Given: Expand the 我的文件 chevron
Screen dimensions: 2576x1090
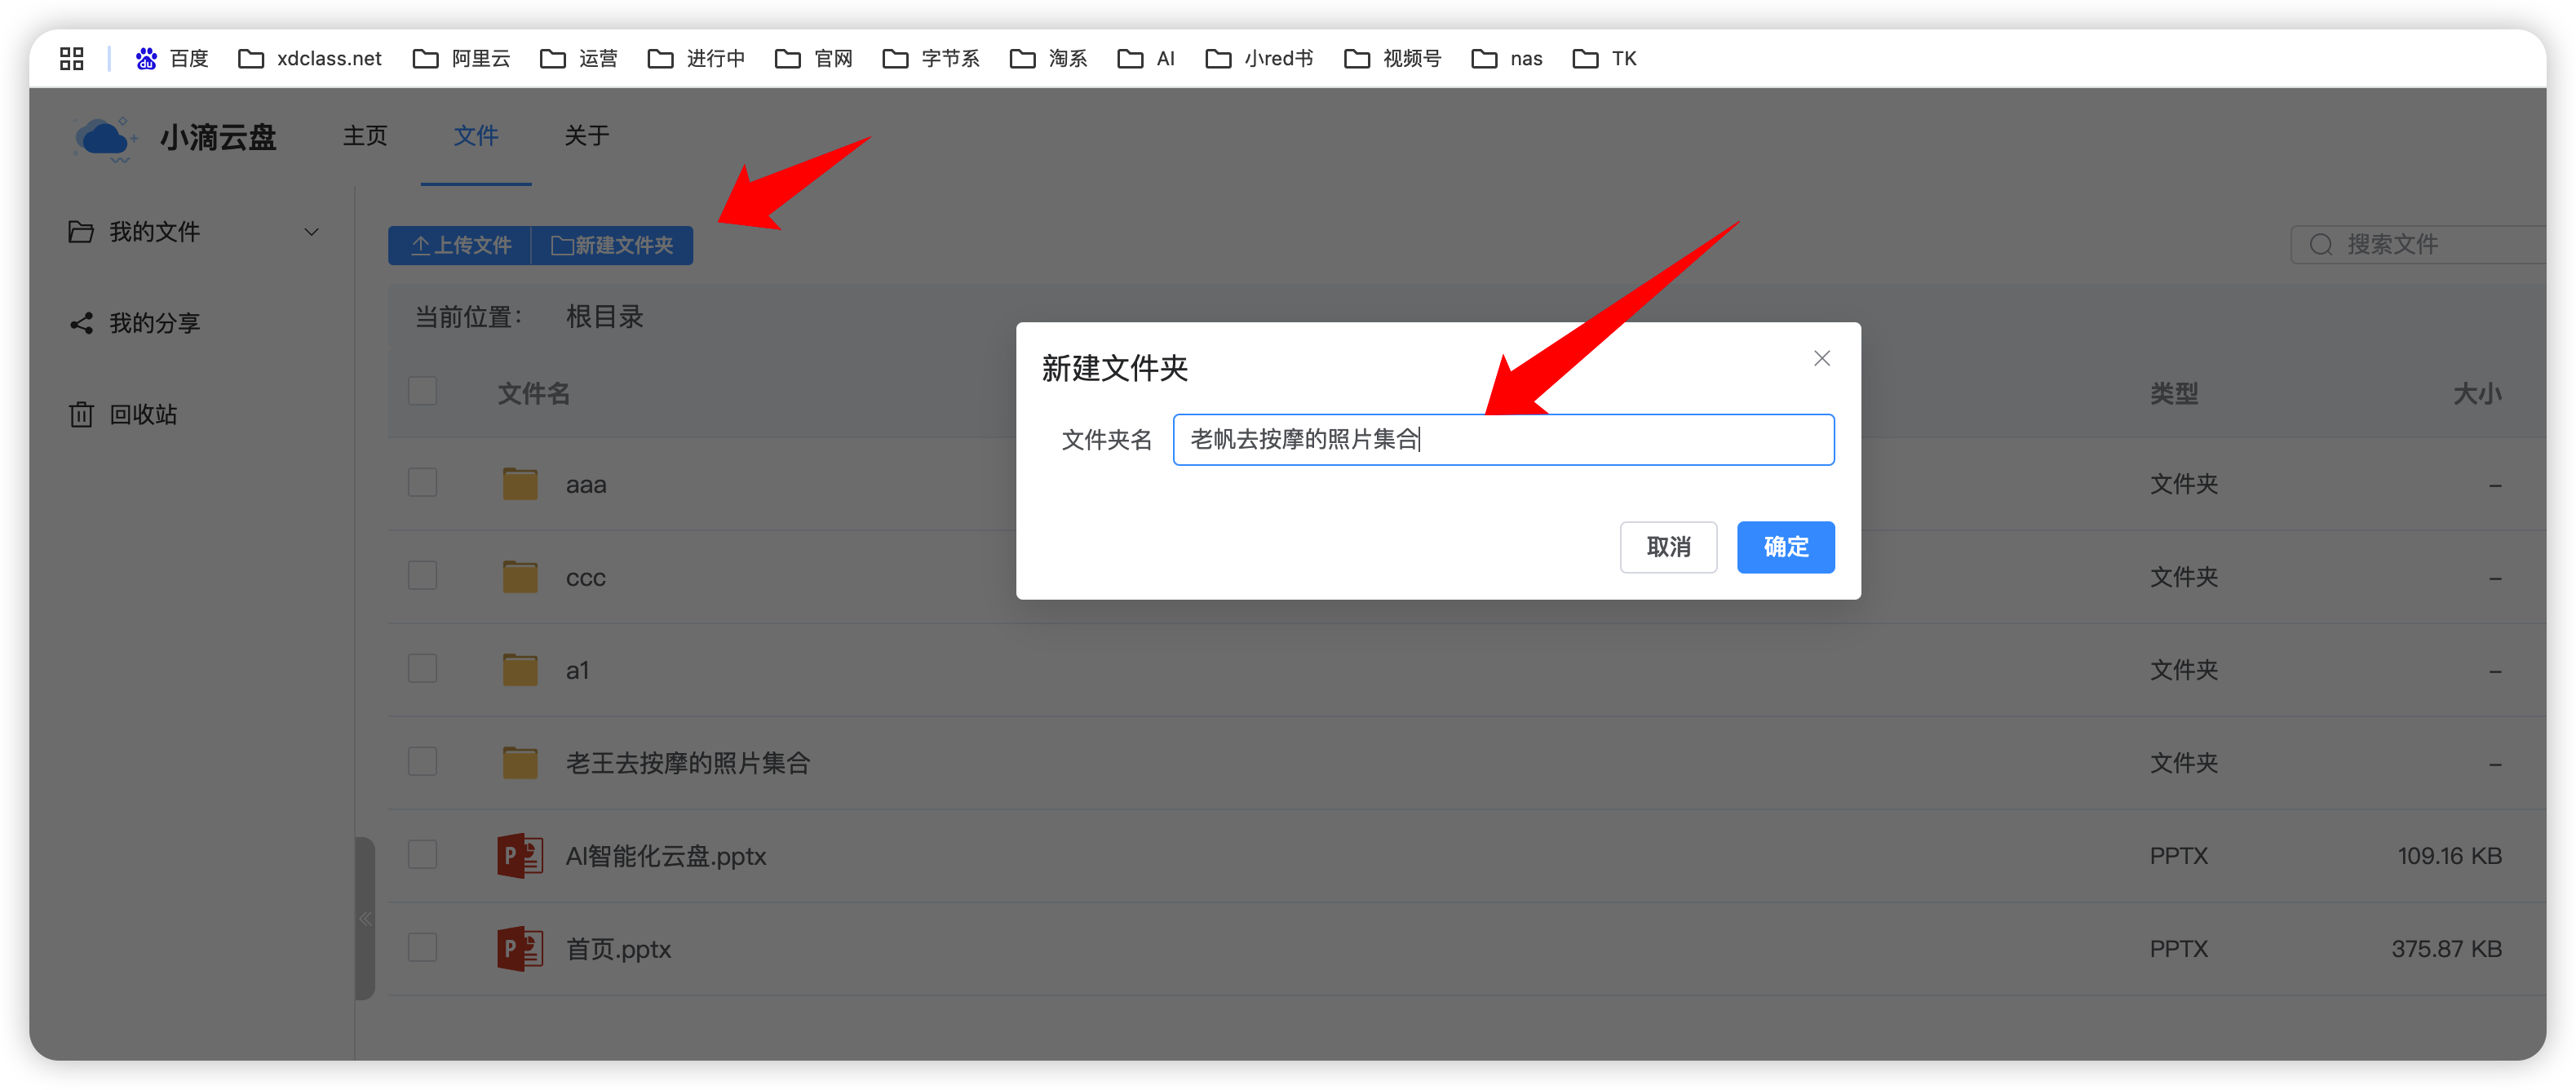Looking at the screenshot, I should click(311, 233).
